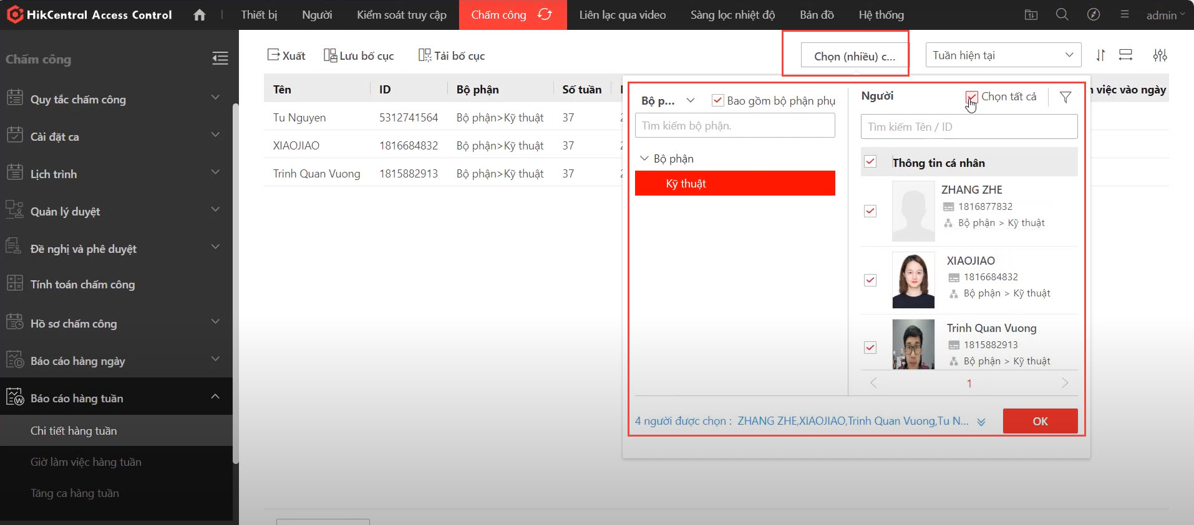The width and height of the screenshot is (1194, 525).
Task: Open the Tuần hiện tại dropdown
Action: tap(1002, 55)
